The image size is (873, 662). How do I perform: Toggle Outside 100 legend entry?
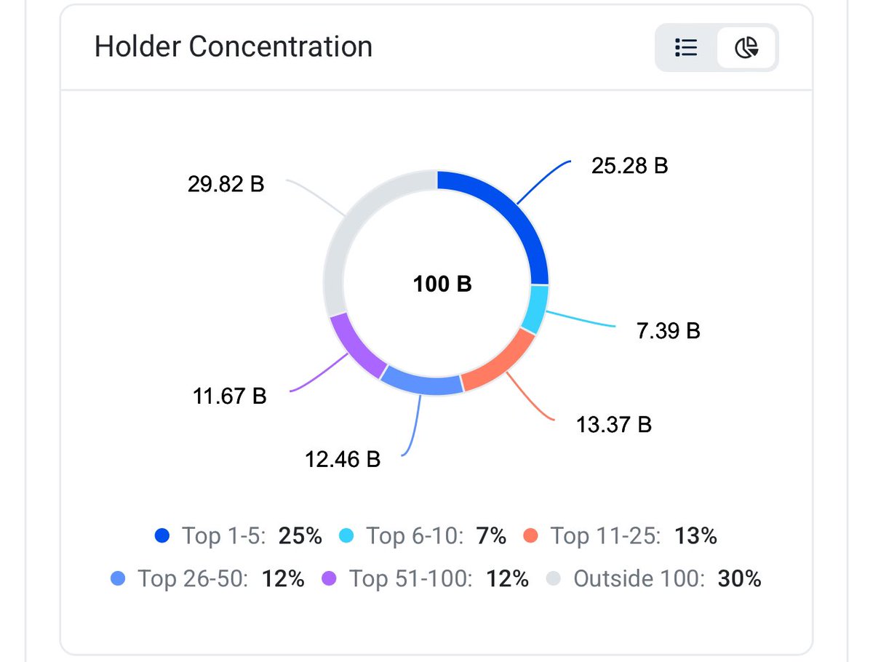pyautogui.click(x=654, y=579)
